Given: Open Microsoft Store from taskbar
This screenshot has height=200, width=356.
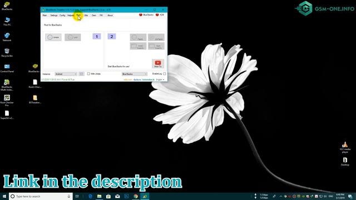Looking at the screenshot, I should coord(108,196).
